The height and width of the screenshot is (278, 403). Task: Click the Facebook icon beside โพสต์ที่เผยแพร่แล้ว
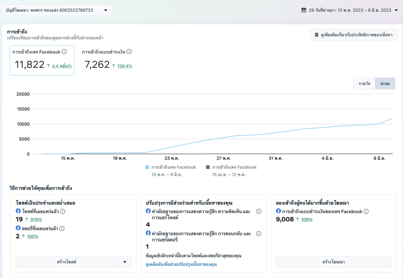[x=18, y=211]
